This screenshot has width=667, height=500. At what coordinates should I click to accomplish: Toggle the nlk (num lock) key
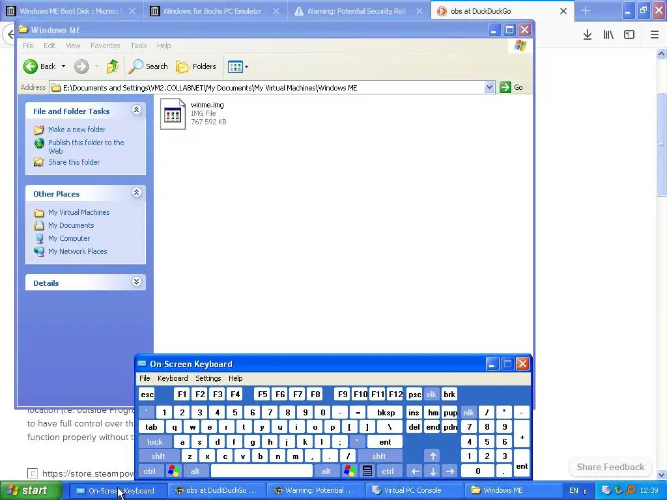point(469,412)
